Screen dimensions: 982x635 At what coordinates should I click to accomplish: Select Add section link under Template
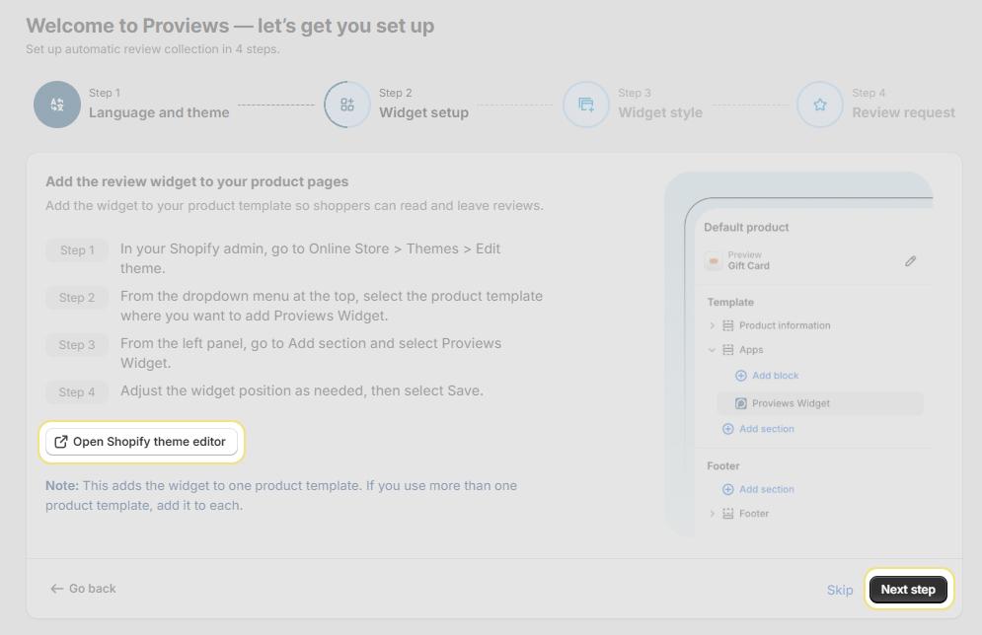coord(767,429)
